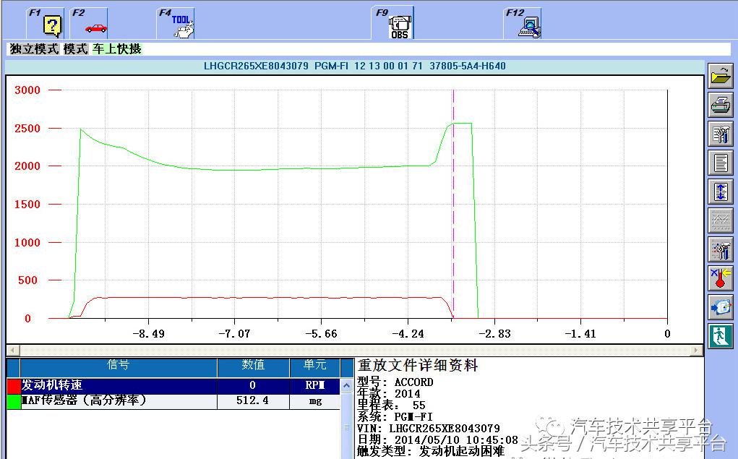Image resolution: width=738 pixels, height=459 pixels.
Task: Select the 发动机转速 signal row
Action: tap(173, 385)
